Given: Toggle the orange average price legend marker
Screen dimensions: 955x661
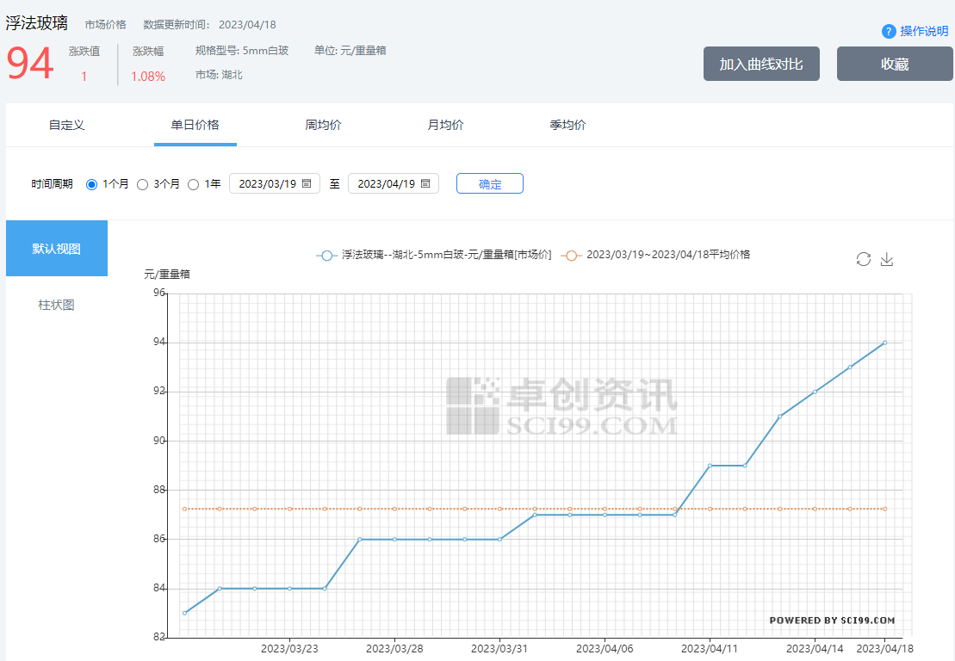Looking at the screenshot, I should pos(571,256).
